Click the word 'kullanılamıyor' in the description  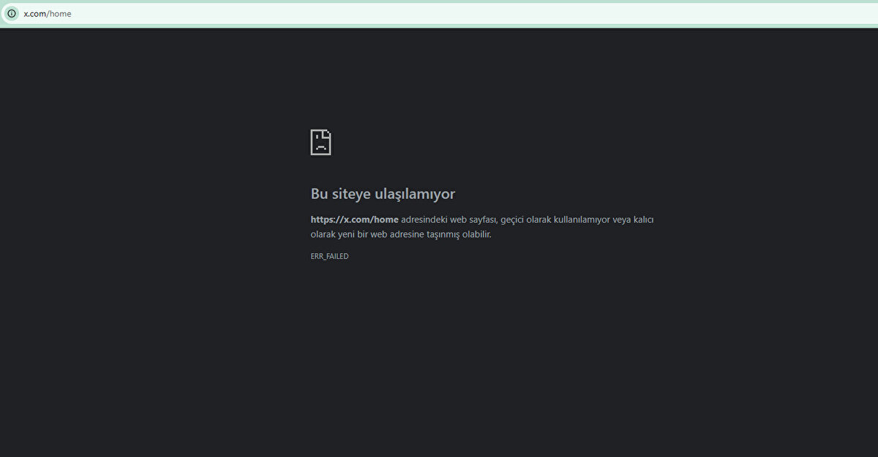click(576, 219)
